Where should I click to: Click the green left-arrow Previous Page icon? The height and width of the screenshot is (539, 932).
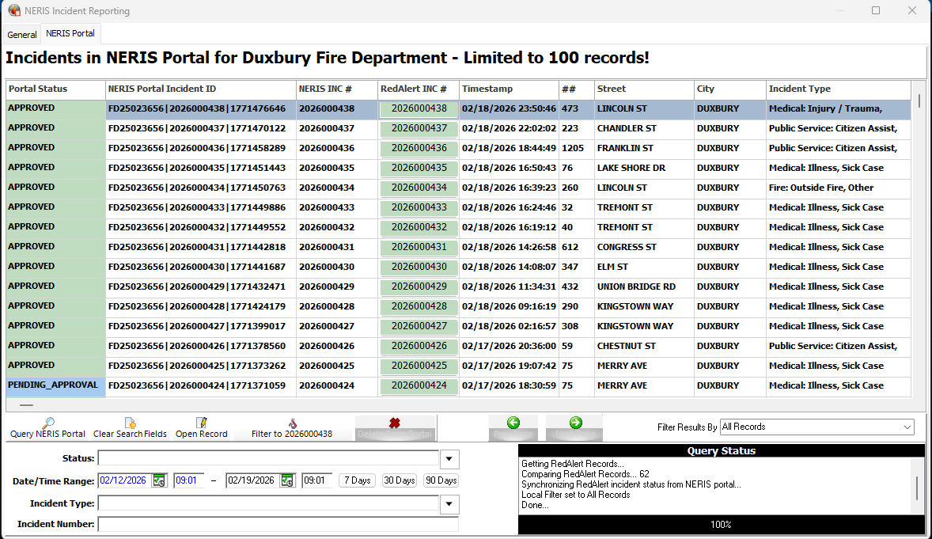513,423
